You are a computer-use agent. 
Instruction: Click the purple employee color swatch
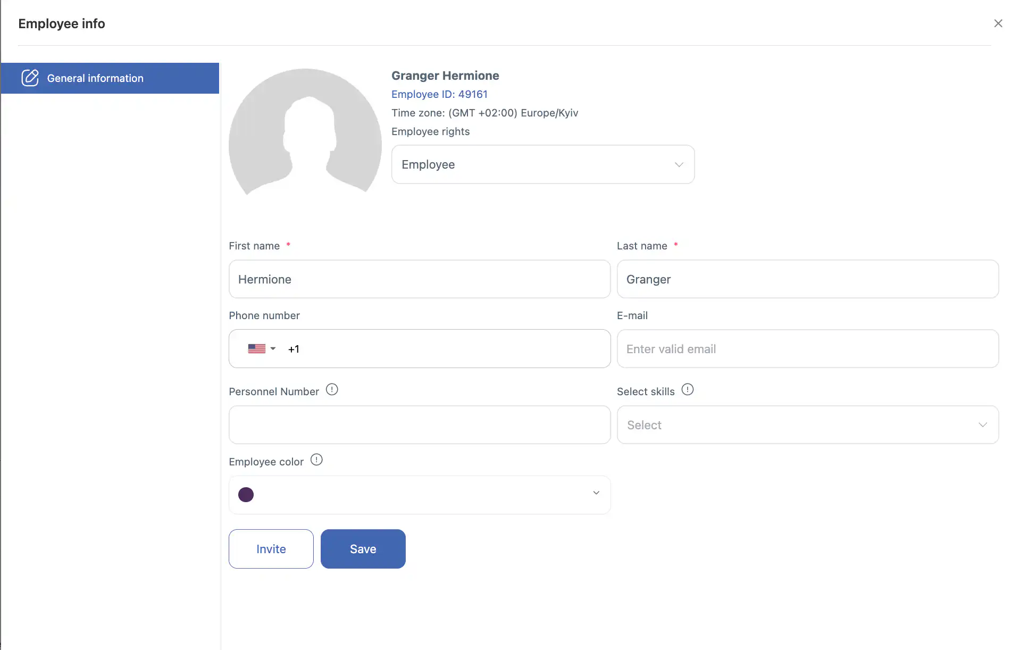(246, 495)
